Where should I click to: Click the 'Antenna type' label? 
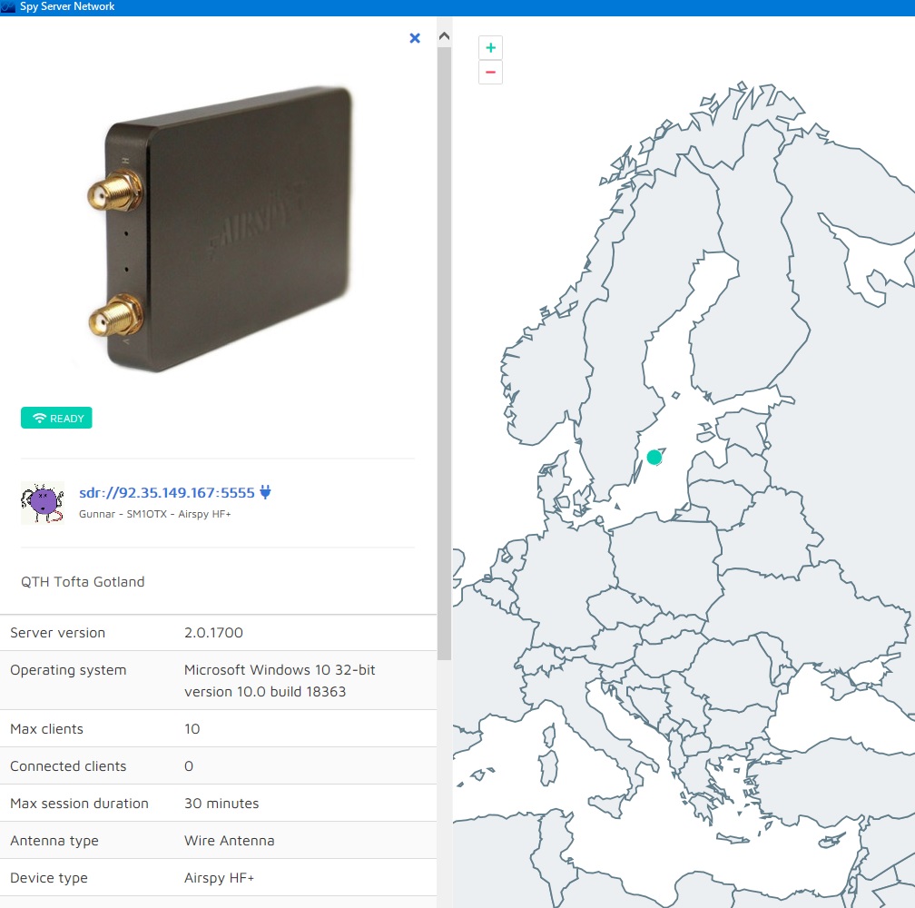pyautogui.click(x=54, y=841)
